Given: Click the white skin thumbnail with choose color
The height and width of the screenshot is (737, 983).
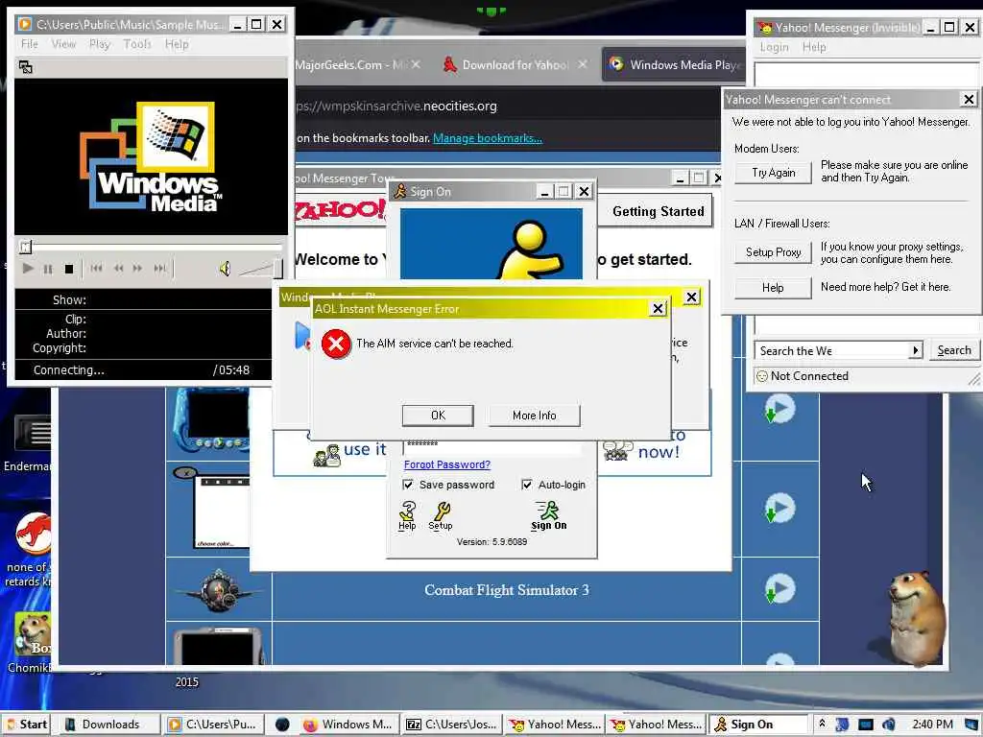Looking at the screenshot, I should [x=212, y=509].
